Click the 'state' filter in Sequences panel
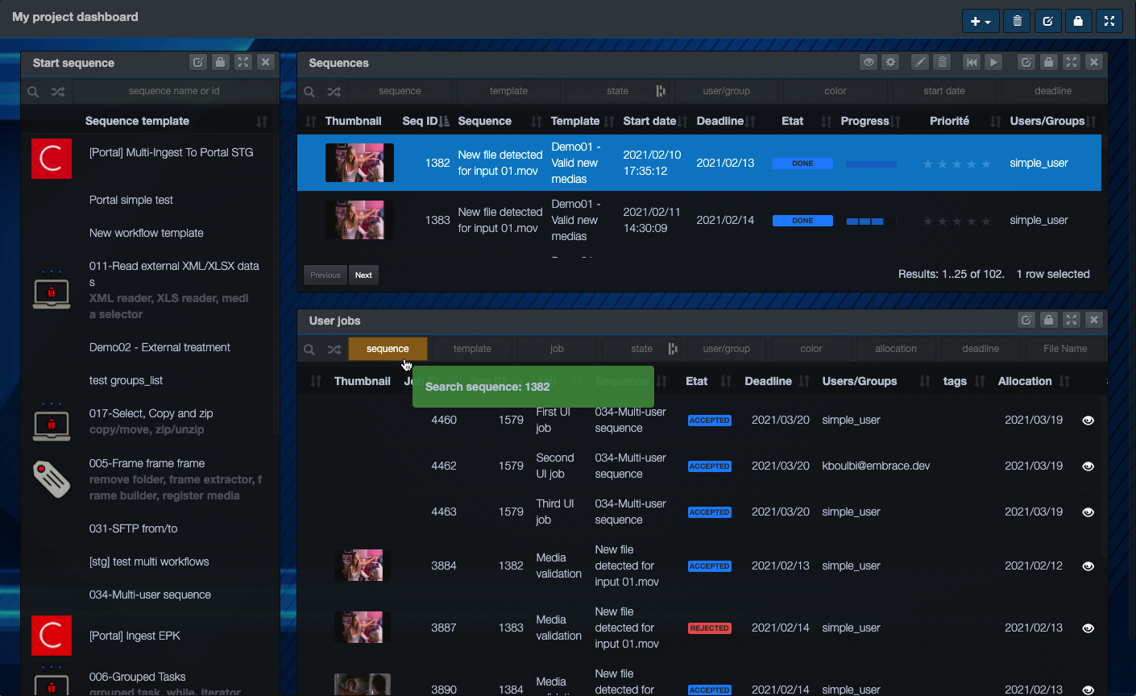 point(618,91)
